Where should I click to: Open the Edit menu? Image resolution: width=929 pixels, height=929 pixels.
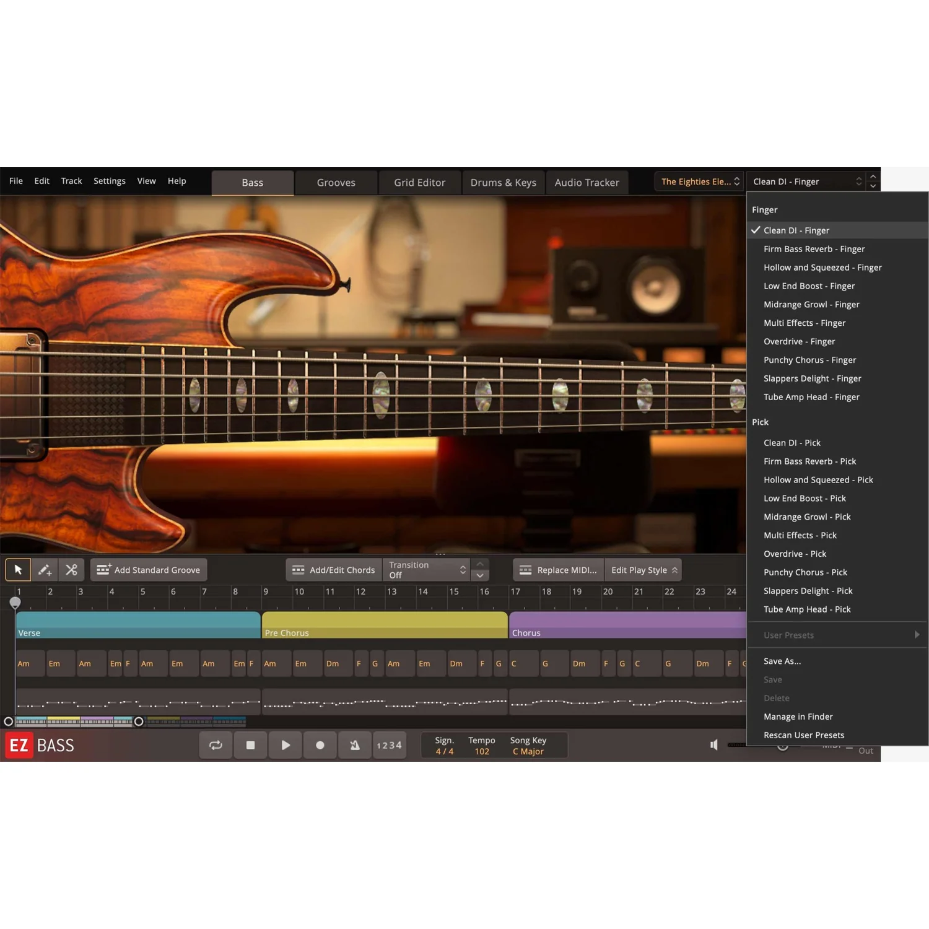coord(42,181)
